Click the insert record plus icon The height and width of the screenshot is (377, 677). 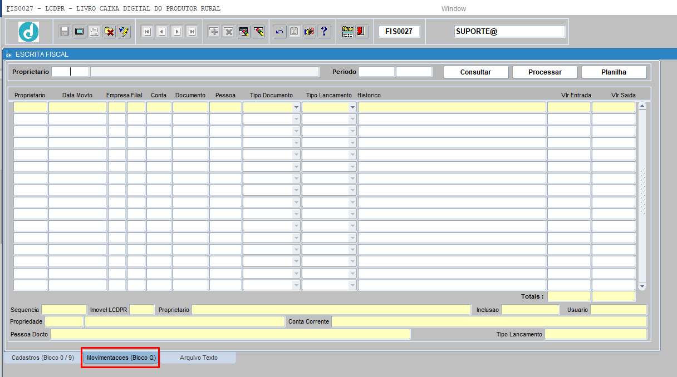(214, 32)
